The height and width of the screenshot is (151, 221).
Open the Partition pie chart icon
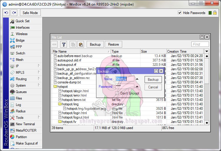tap(12, 137)
